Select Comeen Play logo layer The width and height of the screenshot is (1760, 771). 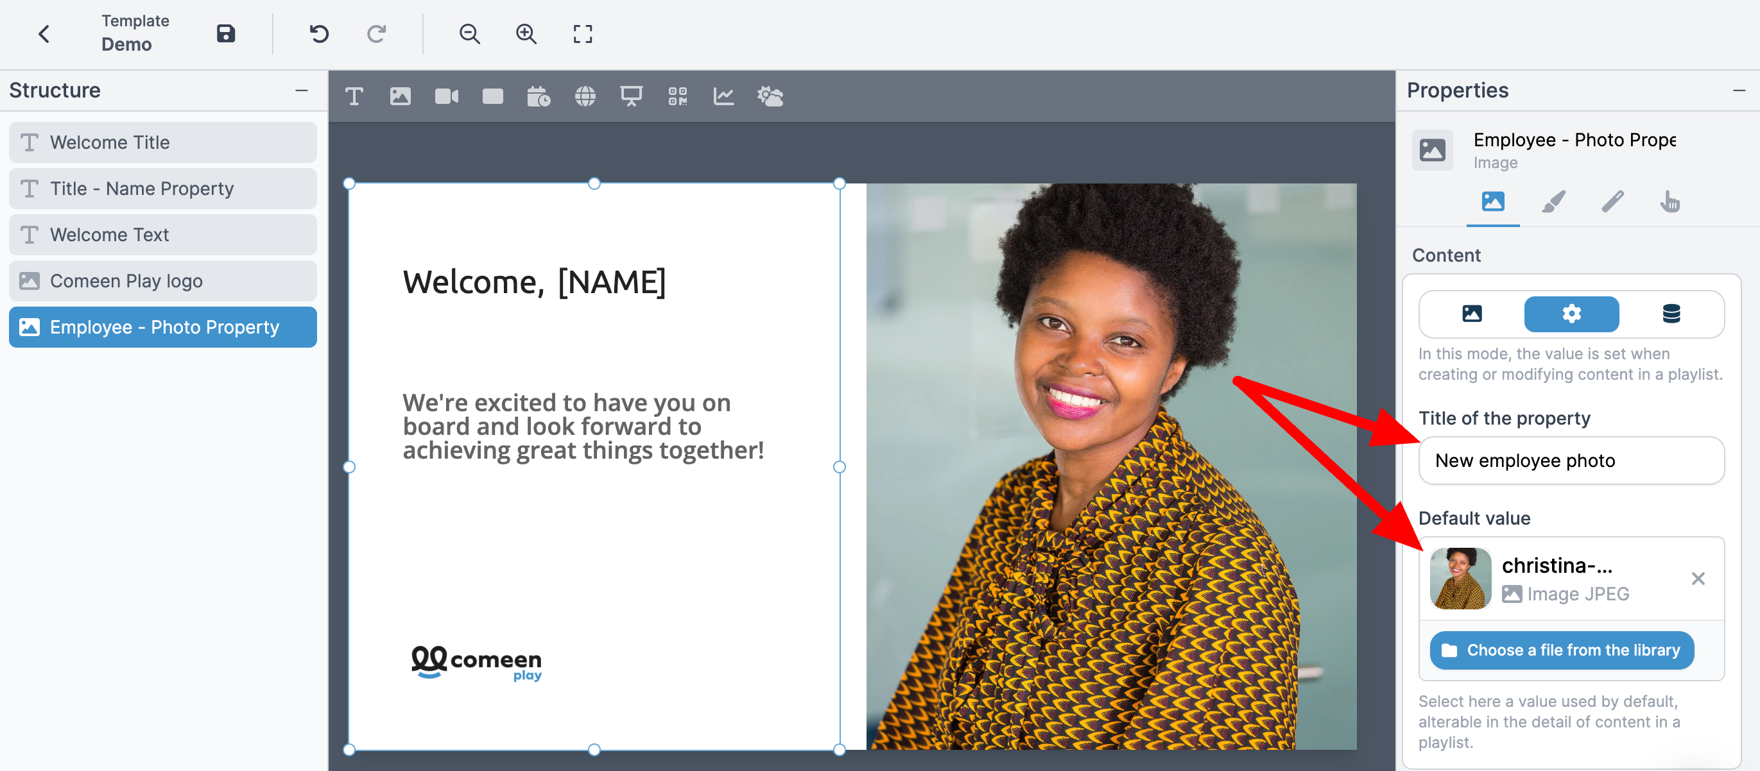coord(162,281)
